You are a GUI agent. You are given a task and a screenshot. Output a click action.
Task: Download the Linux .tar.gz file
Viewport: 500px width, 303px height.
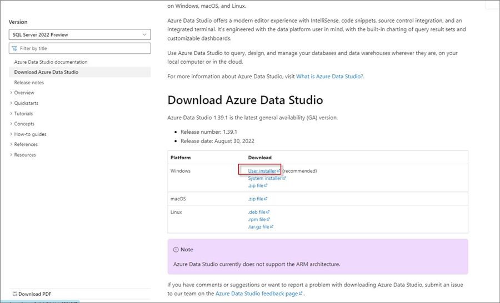[x=258, y=227]
